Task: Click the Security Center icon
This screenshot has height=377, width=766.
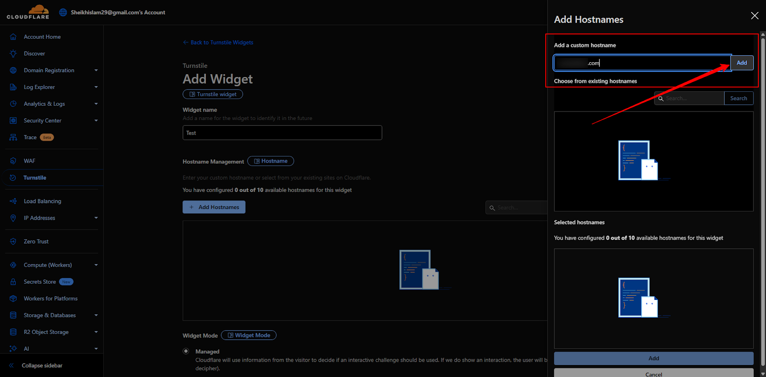Action: pyautogui.click(x=13, y=121)
